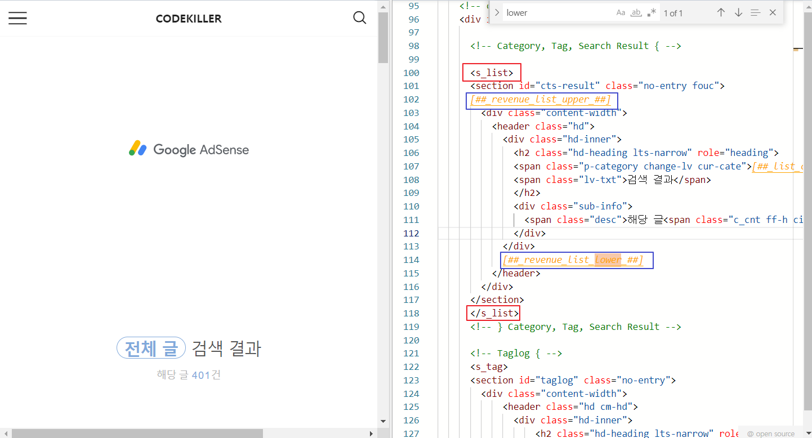Click h2 hd-heading line 106
This screenshot has width=812, height=438.
pyautogui.click(x=646, y=153)
